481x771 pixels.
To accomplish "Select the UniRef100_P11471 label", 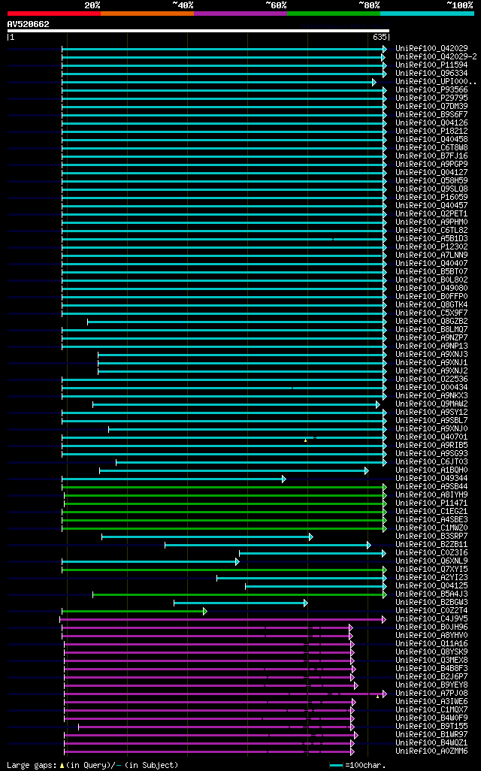I will 432,503.
